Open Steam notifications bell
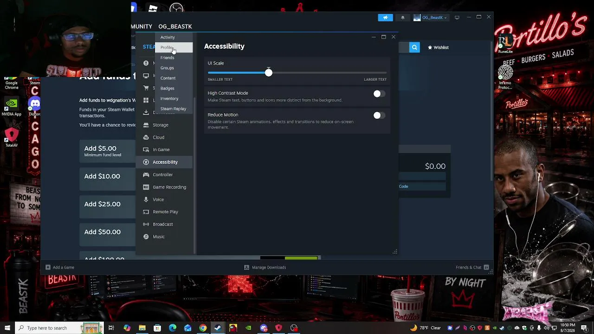Image resolution: width=594 pixels, height=334 pixels. [x=402, y=18]
